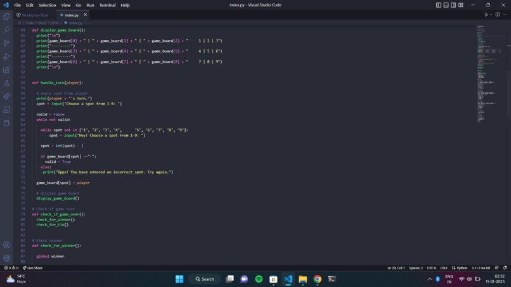Open the Customize Layout control
The height and width of the screenshot is (287, 511).
click(461, 5)
